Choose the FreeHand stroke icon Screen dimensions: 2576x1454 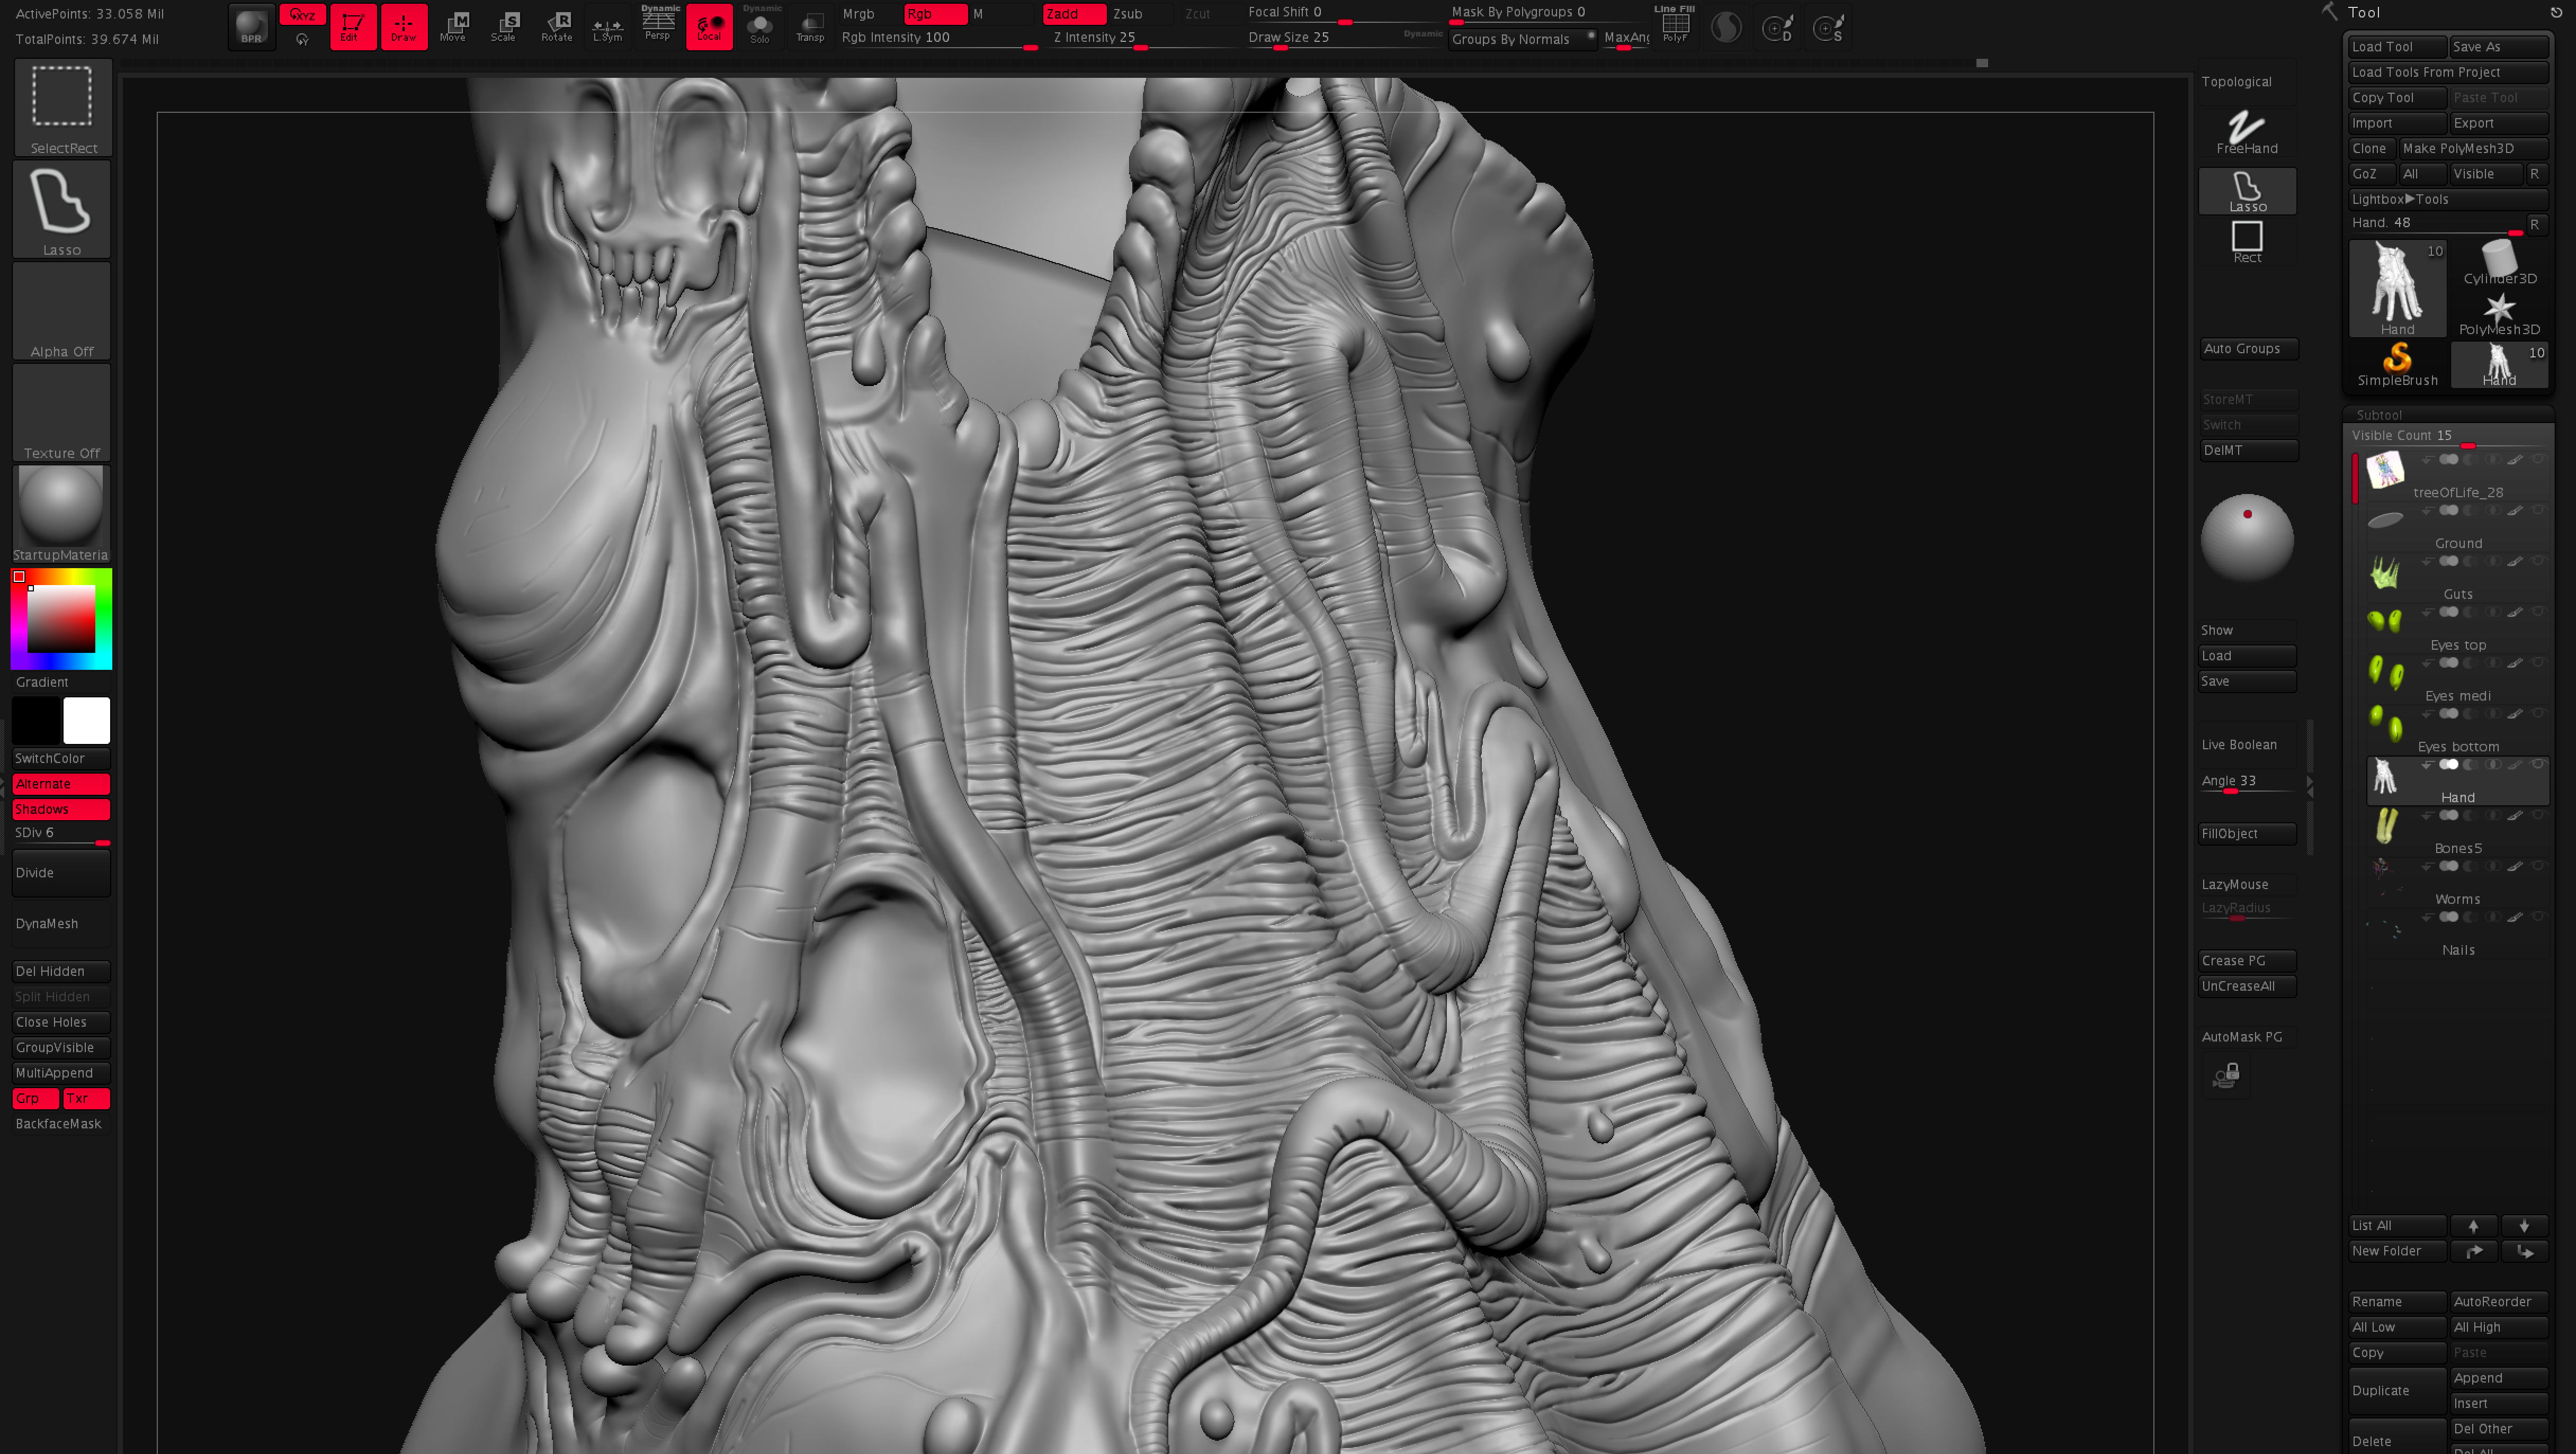(x=2246, y=132)
